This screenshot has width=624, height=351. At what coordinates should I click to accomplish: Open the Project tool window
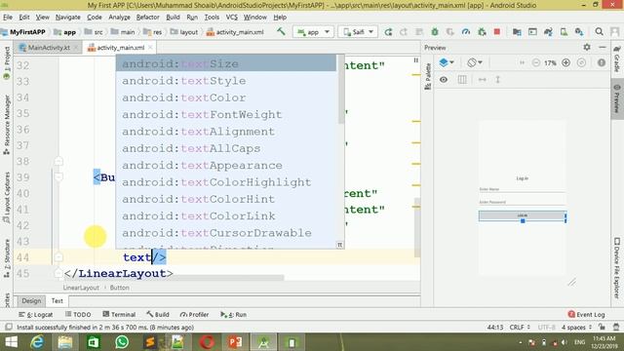pos(7,62)
